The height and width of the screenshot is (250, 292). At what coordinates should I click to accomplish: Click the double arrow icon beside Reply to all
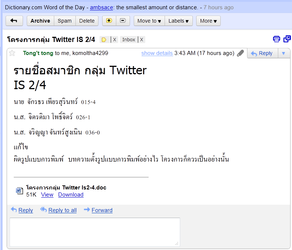pos(43,210)
